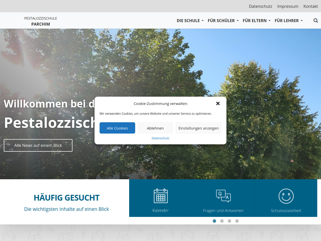The height and width of the screenshot is (241, 321).
Task: Click the search magnifier icon
Action: pos(316,21)
